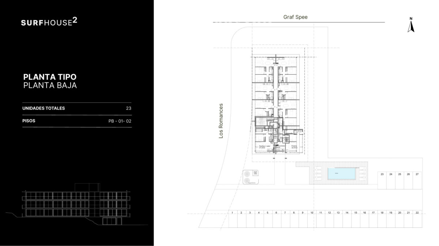Select parking space 12
439x246 pixels.
point(329,219)
